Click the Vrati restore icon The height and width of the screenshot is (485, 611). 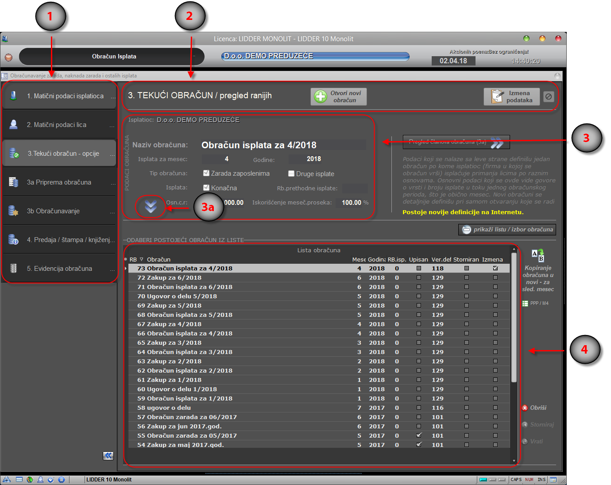pyautogui.click(x=525, y=441)
